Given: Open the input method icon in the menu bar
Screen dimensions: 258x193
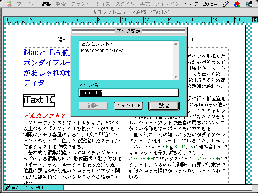Looking at the screenshot, I should (237, 4).
